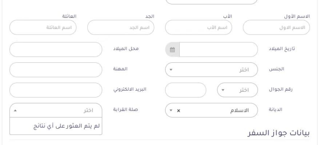Click the الديانة dropdown arrow
This screenshot has width=319, height=145.
171,110
